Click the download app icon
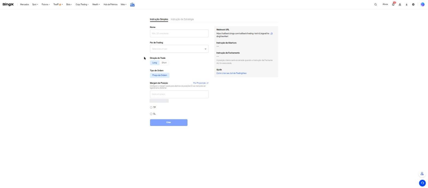This screenshot has width=428, height=188. 406,4
